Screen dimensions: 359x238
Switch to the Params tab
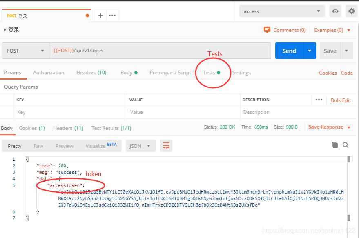12,73
